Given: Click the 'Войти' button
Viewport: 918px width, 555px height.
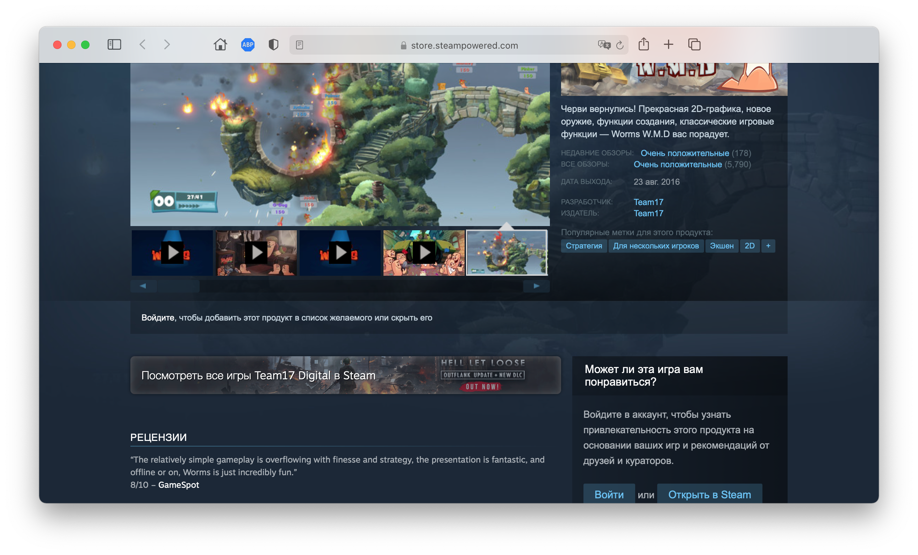Looking at the screenshot, I should [609, 494].
